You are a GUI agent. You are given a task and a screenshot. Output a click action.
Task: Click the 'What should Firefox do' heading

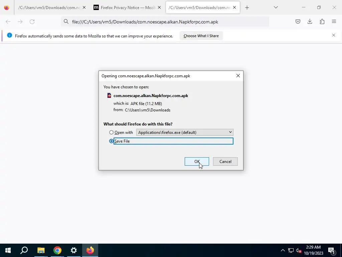pos(138,124)
